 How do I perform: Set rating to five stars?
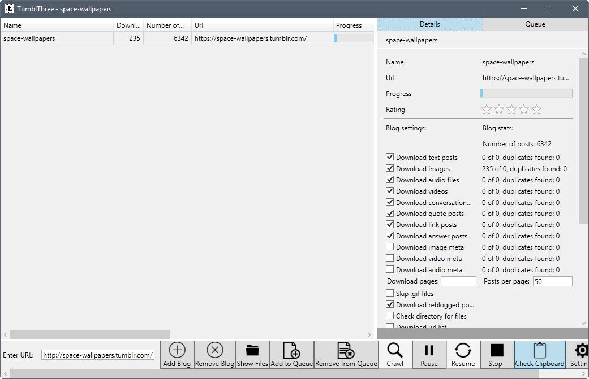tap(536, 110)
